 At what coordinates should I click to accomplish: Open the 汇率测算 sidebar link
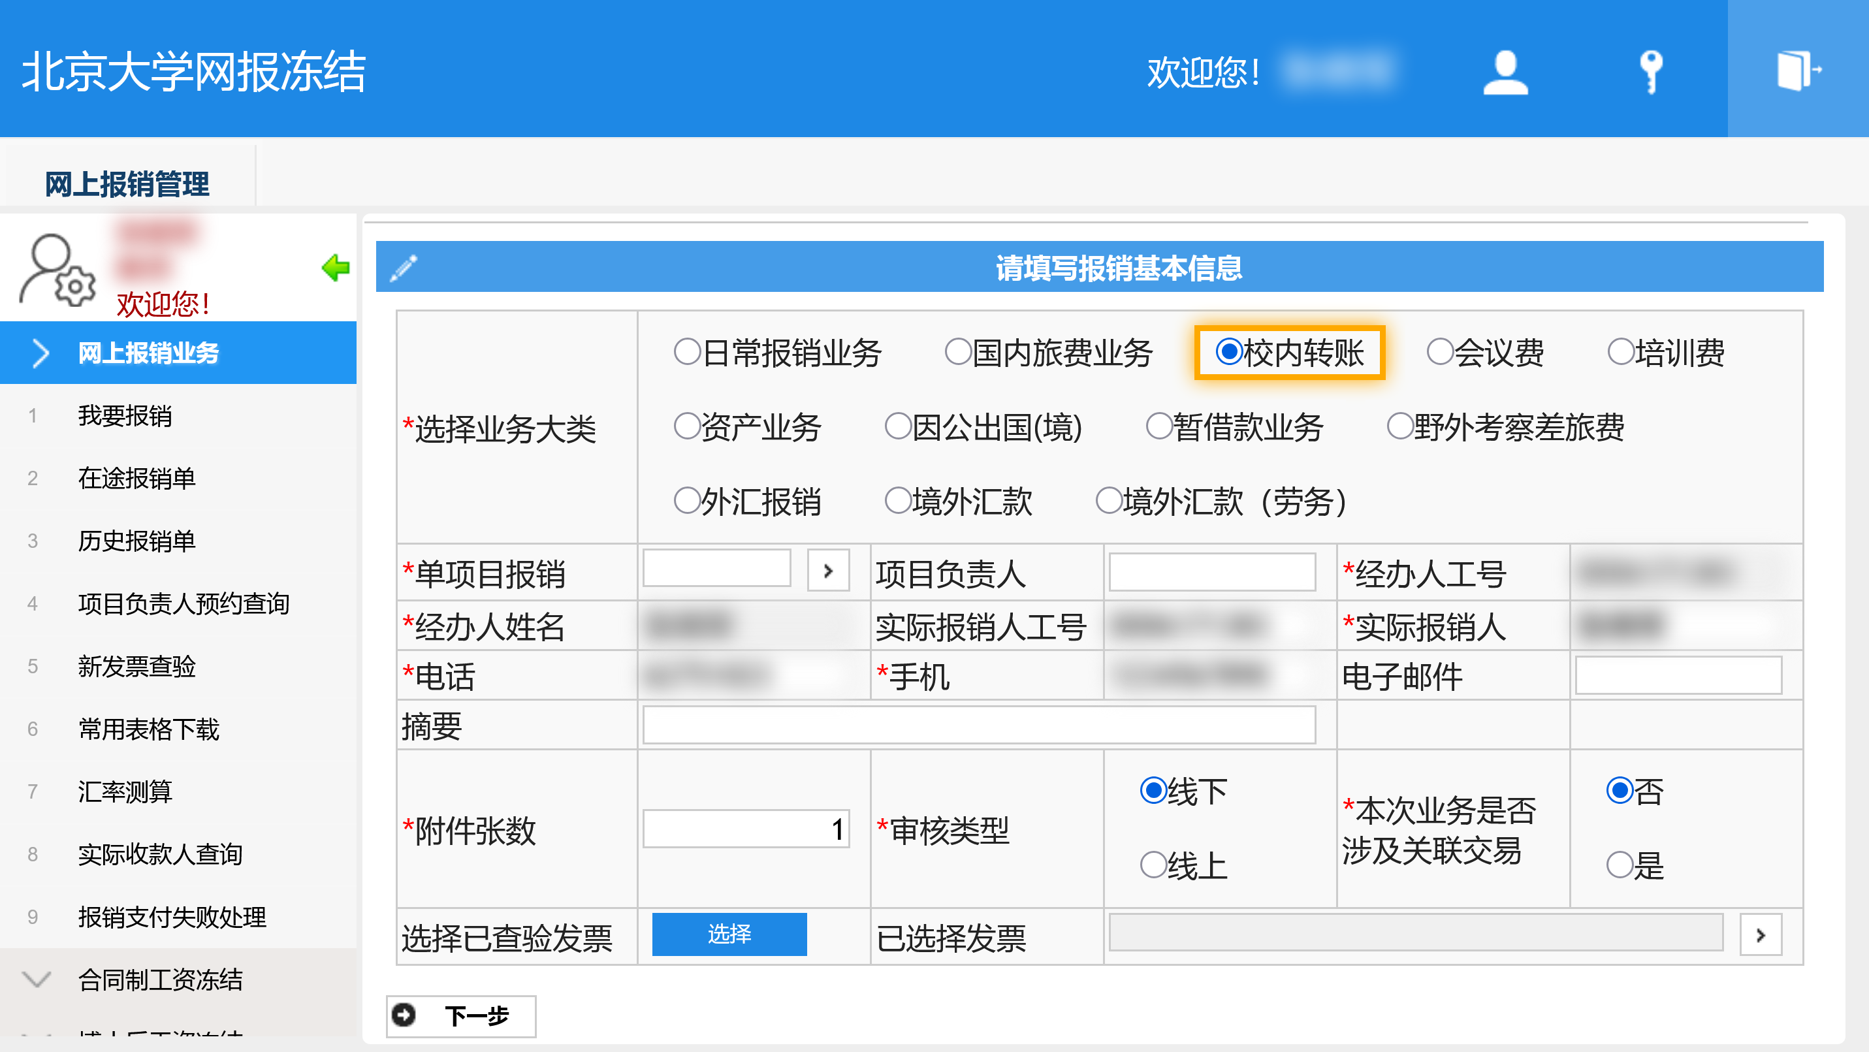pyautogui.click(x=125, y=791)
